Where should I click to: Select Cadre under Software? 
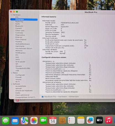coord(18,93)
